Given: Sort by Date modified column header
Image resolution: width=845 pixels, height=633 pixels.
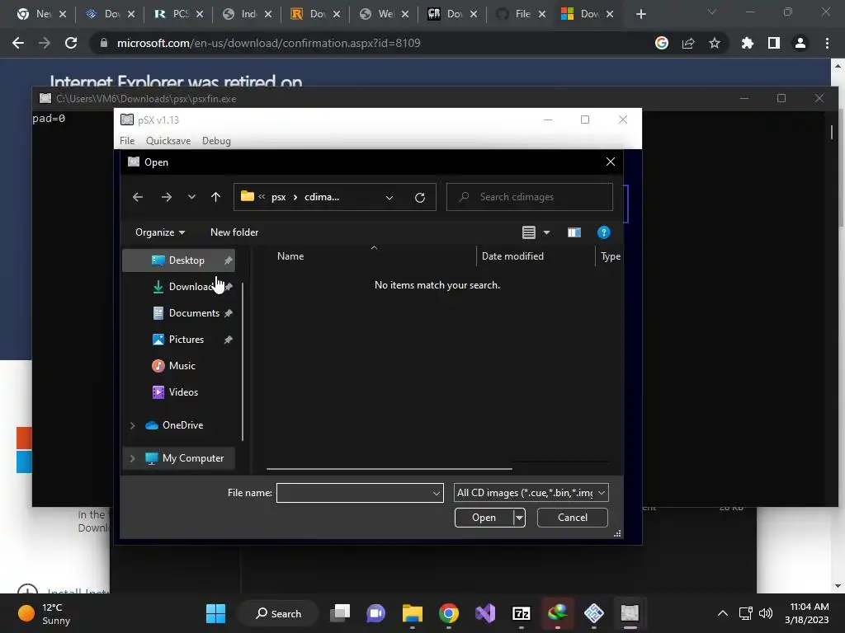Looking at the screenshot, I should [x=512, y=256].
